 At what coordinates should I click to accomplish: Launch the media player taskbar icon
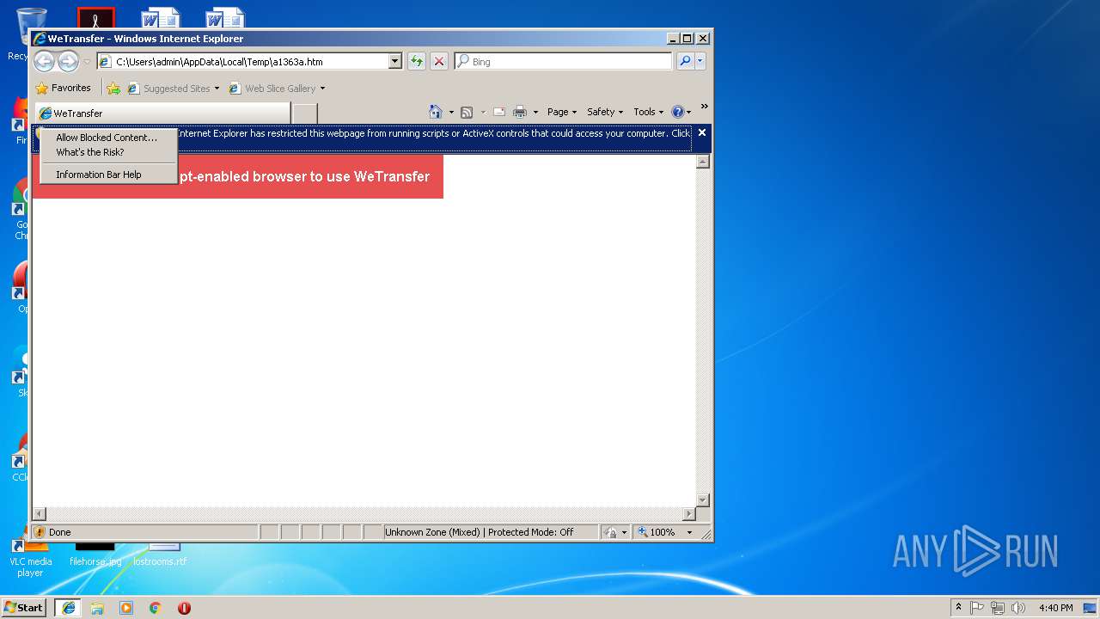126,608
